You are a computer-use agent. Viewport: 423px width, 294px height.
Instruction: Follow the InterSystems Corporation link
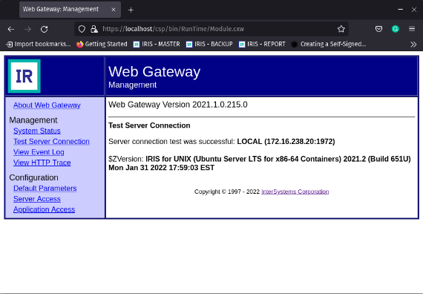tap(295, 192)
